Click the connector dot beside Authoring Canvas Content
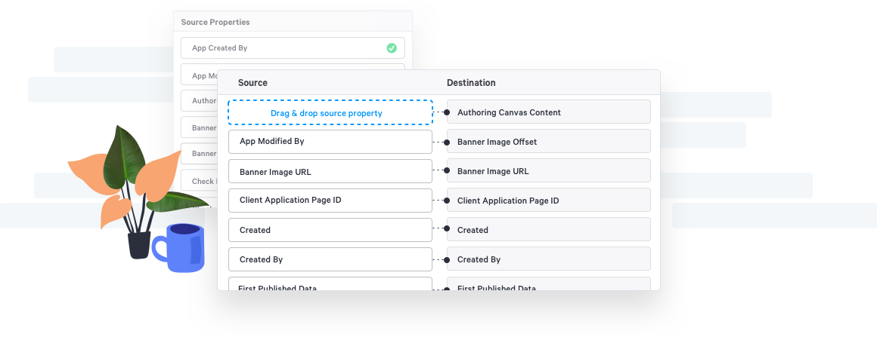Screen dimensions: 877x337 (447, 112)
